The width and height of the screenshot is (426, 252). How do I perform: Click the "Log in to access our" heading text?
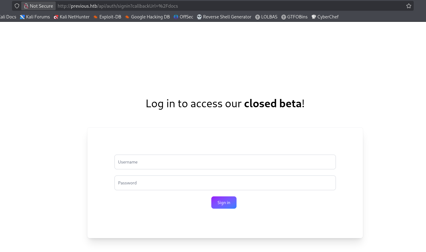tap(193, 104)
